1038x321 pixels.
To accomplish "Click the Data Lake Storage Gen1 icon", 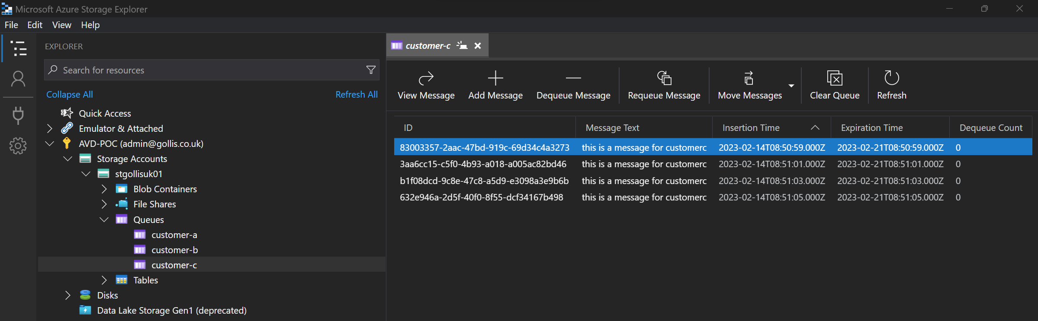I will (x=85, y=310).
